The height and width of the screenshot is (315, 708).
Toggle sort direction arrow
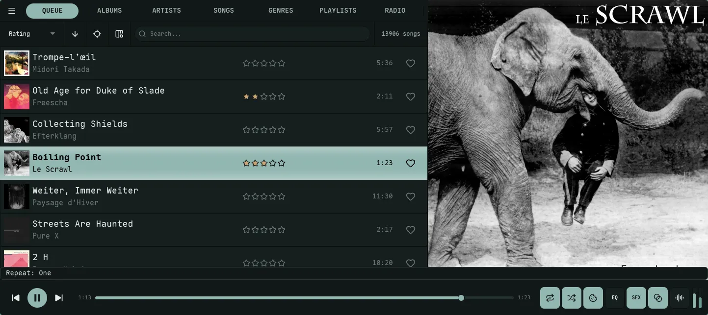coord(75,34)
